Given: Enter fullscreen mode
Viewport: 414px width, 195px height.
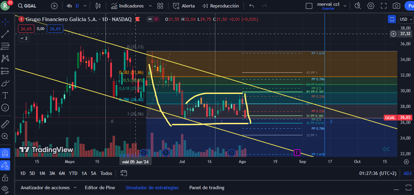Looking at the screenshot, I should (x=384, y=6).
